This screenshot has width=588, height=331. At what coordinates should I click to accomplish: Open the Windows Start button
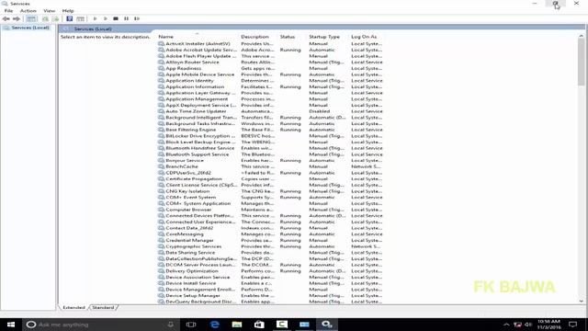11,325
